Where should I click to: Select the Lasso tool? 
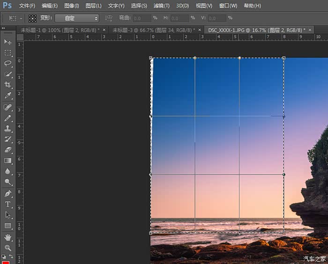click(8, 63)
